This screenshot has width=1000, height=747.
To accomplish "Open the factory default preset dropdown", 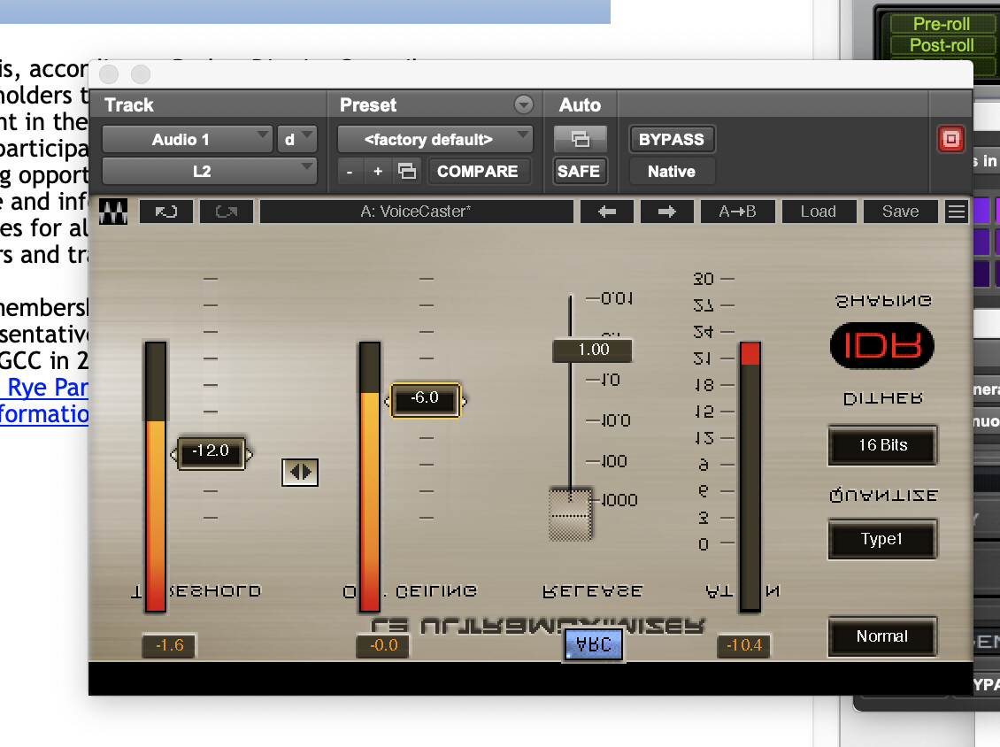I will [x=435, y=139].
